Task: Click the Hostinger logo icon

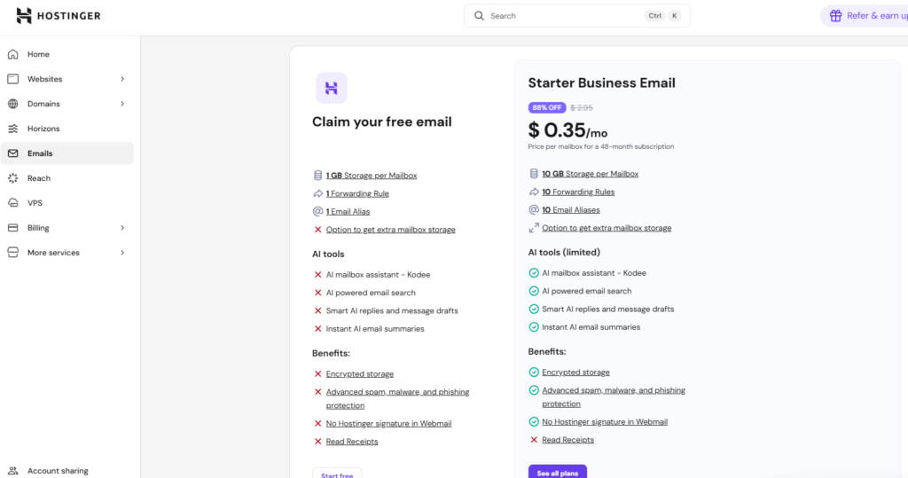Action: coord(24,16)
